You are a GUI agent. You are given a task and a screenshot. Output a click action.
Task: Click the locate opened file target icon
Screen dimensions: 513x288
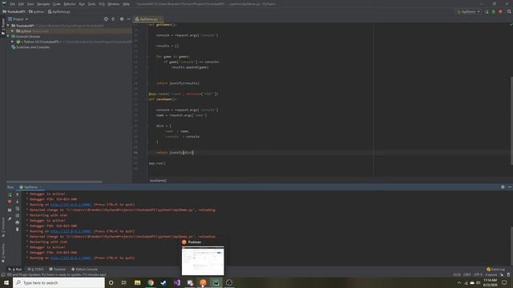pos(106,19)
